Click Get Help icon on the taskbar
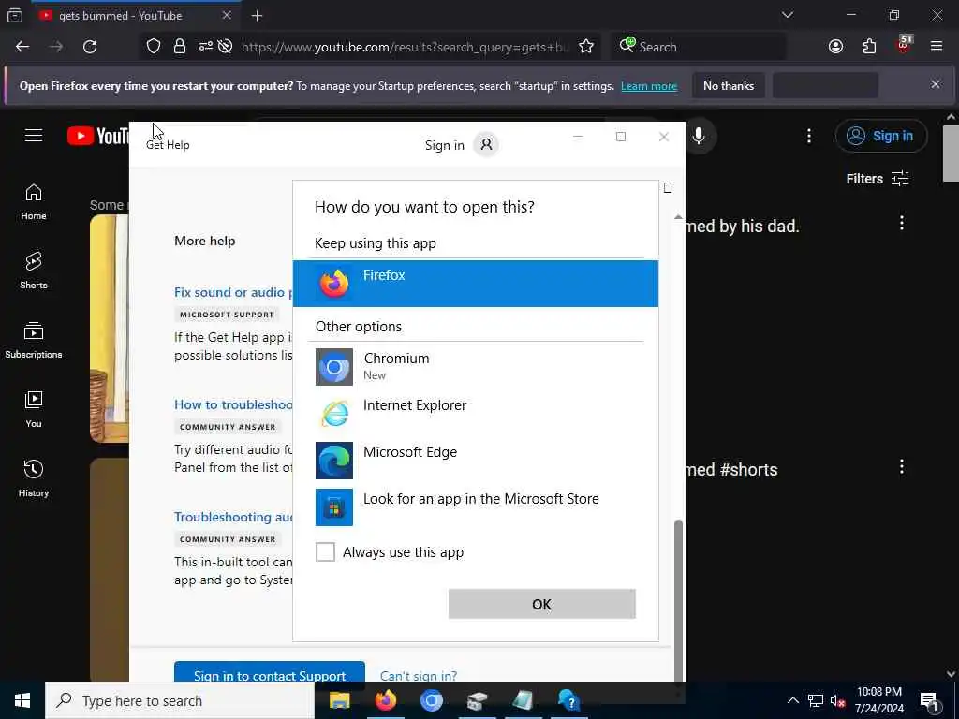 pos(568,700)
